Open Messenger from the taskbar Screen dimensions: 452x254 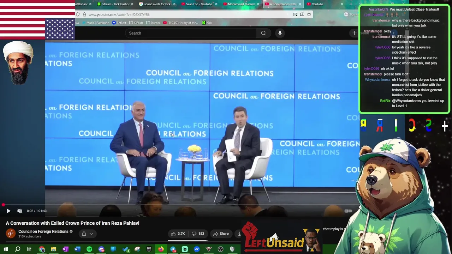[x=197, y=249]
